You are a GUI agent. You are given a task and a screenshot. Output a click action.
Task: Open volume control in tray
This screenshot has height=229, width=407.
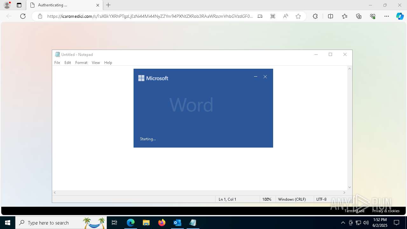tap(366, 223)
